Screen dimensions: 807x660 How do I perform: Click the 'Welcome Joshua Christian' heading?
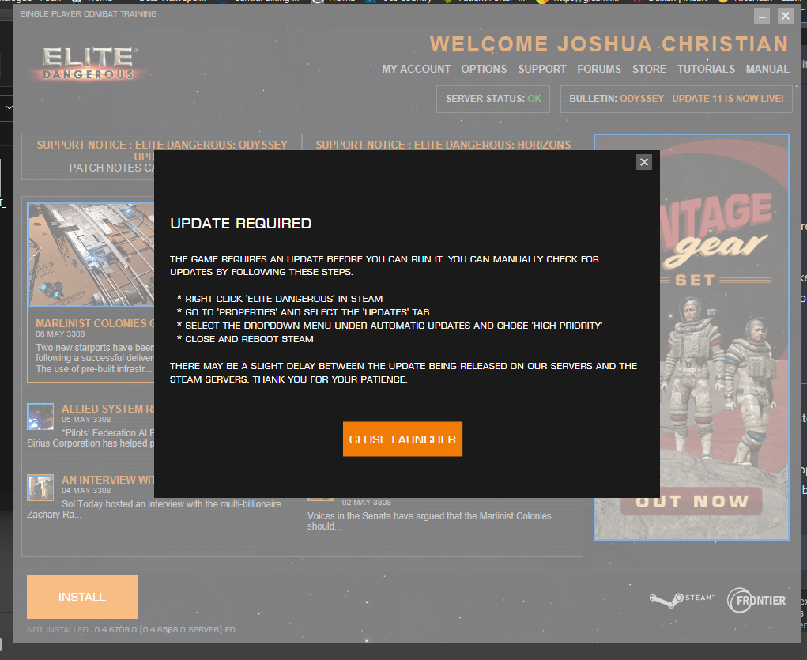click(x=609, y=44)
